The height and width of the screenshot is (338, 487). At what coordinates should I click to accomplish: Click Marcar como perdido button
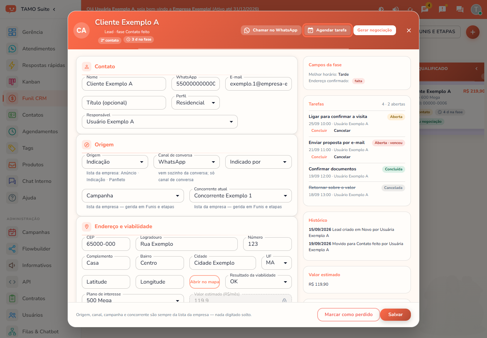pos(348,315)
